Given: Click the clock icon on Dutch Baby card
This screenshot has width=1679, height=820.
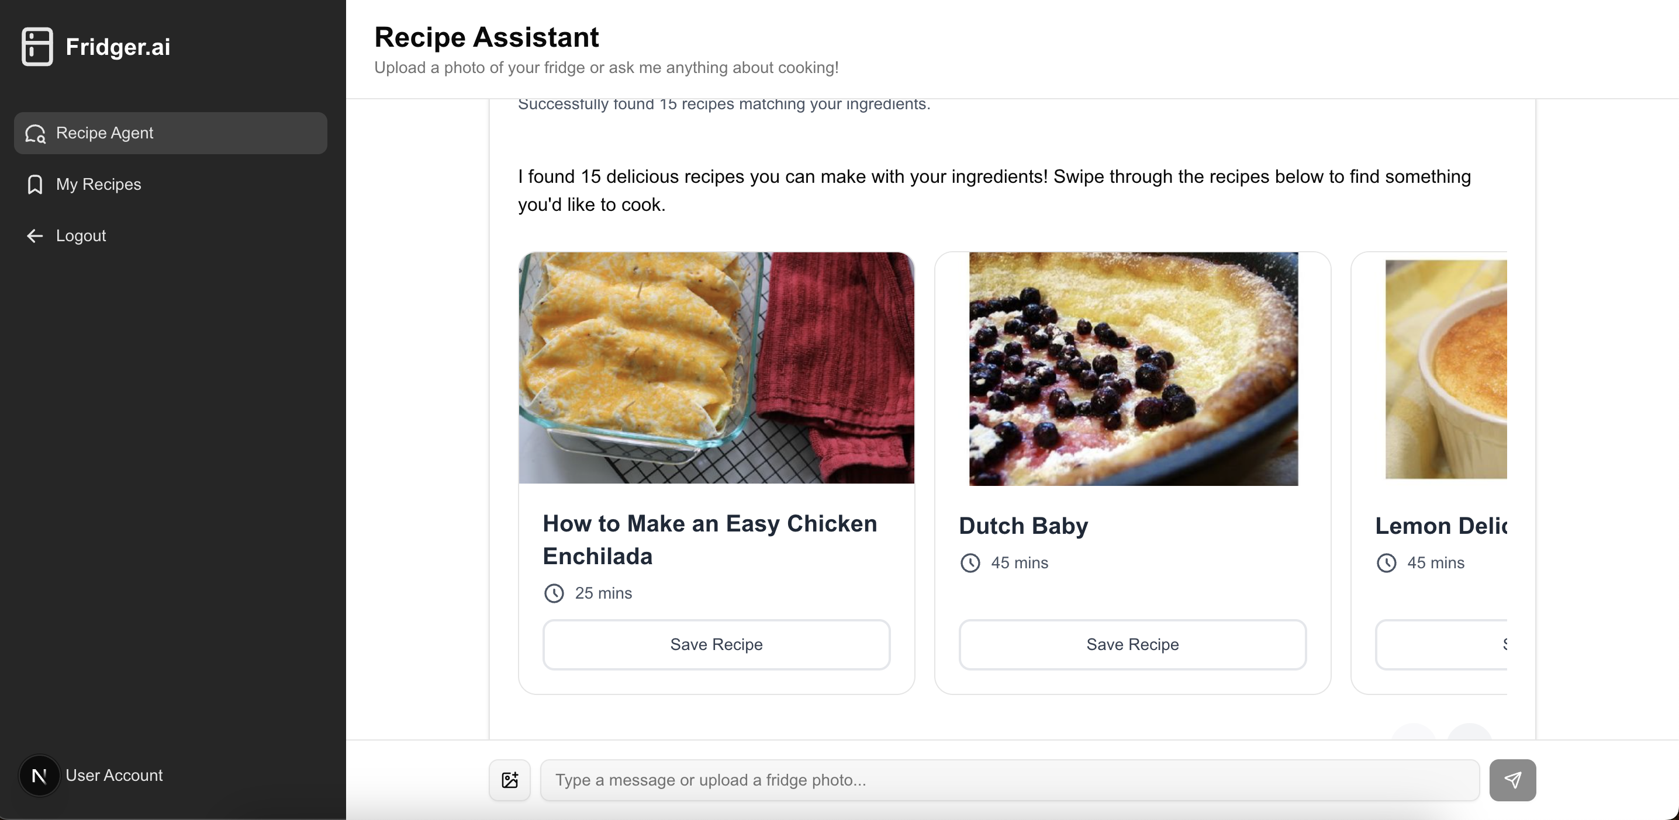Looking at the screenshot, I should coord(970,563).
